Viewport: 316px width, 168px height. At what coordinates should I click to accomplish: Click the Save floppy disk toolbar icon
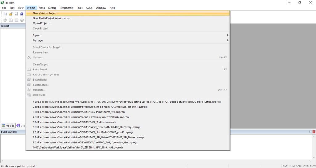pyautogui.click(x=16, y=14)
